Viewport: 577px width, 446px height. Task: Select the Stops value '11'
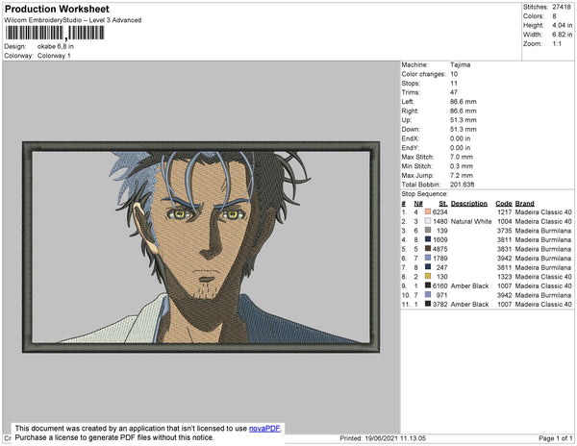coord(454,83)
